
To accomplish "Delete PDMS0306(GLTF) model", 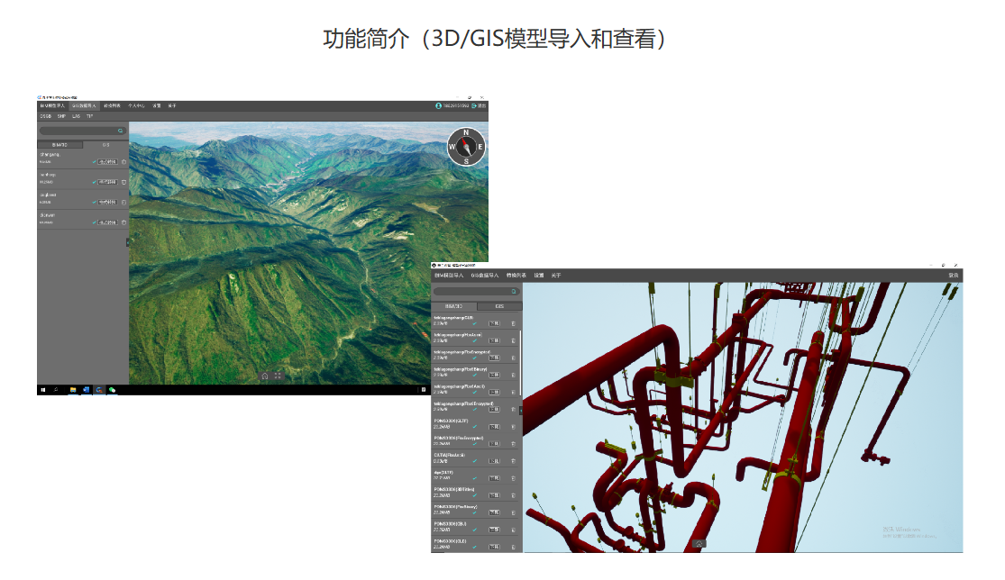I will click(514, 426).
